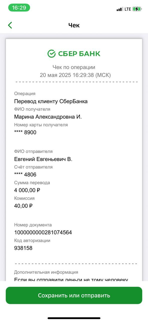The image size is (148, 322).
Task: Tap the Сохранить или отправить button
Action: point(74,295)
